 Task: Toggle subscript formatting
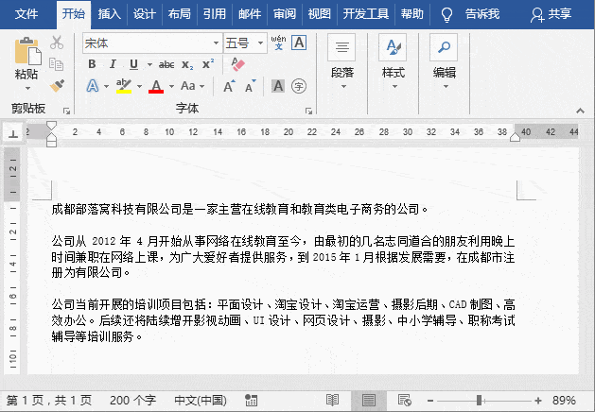coord(187,64)
